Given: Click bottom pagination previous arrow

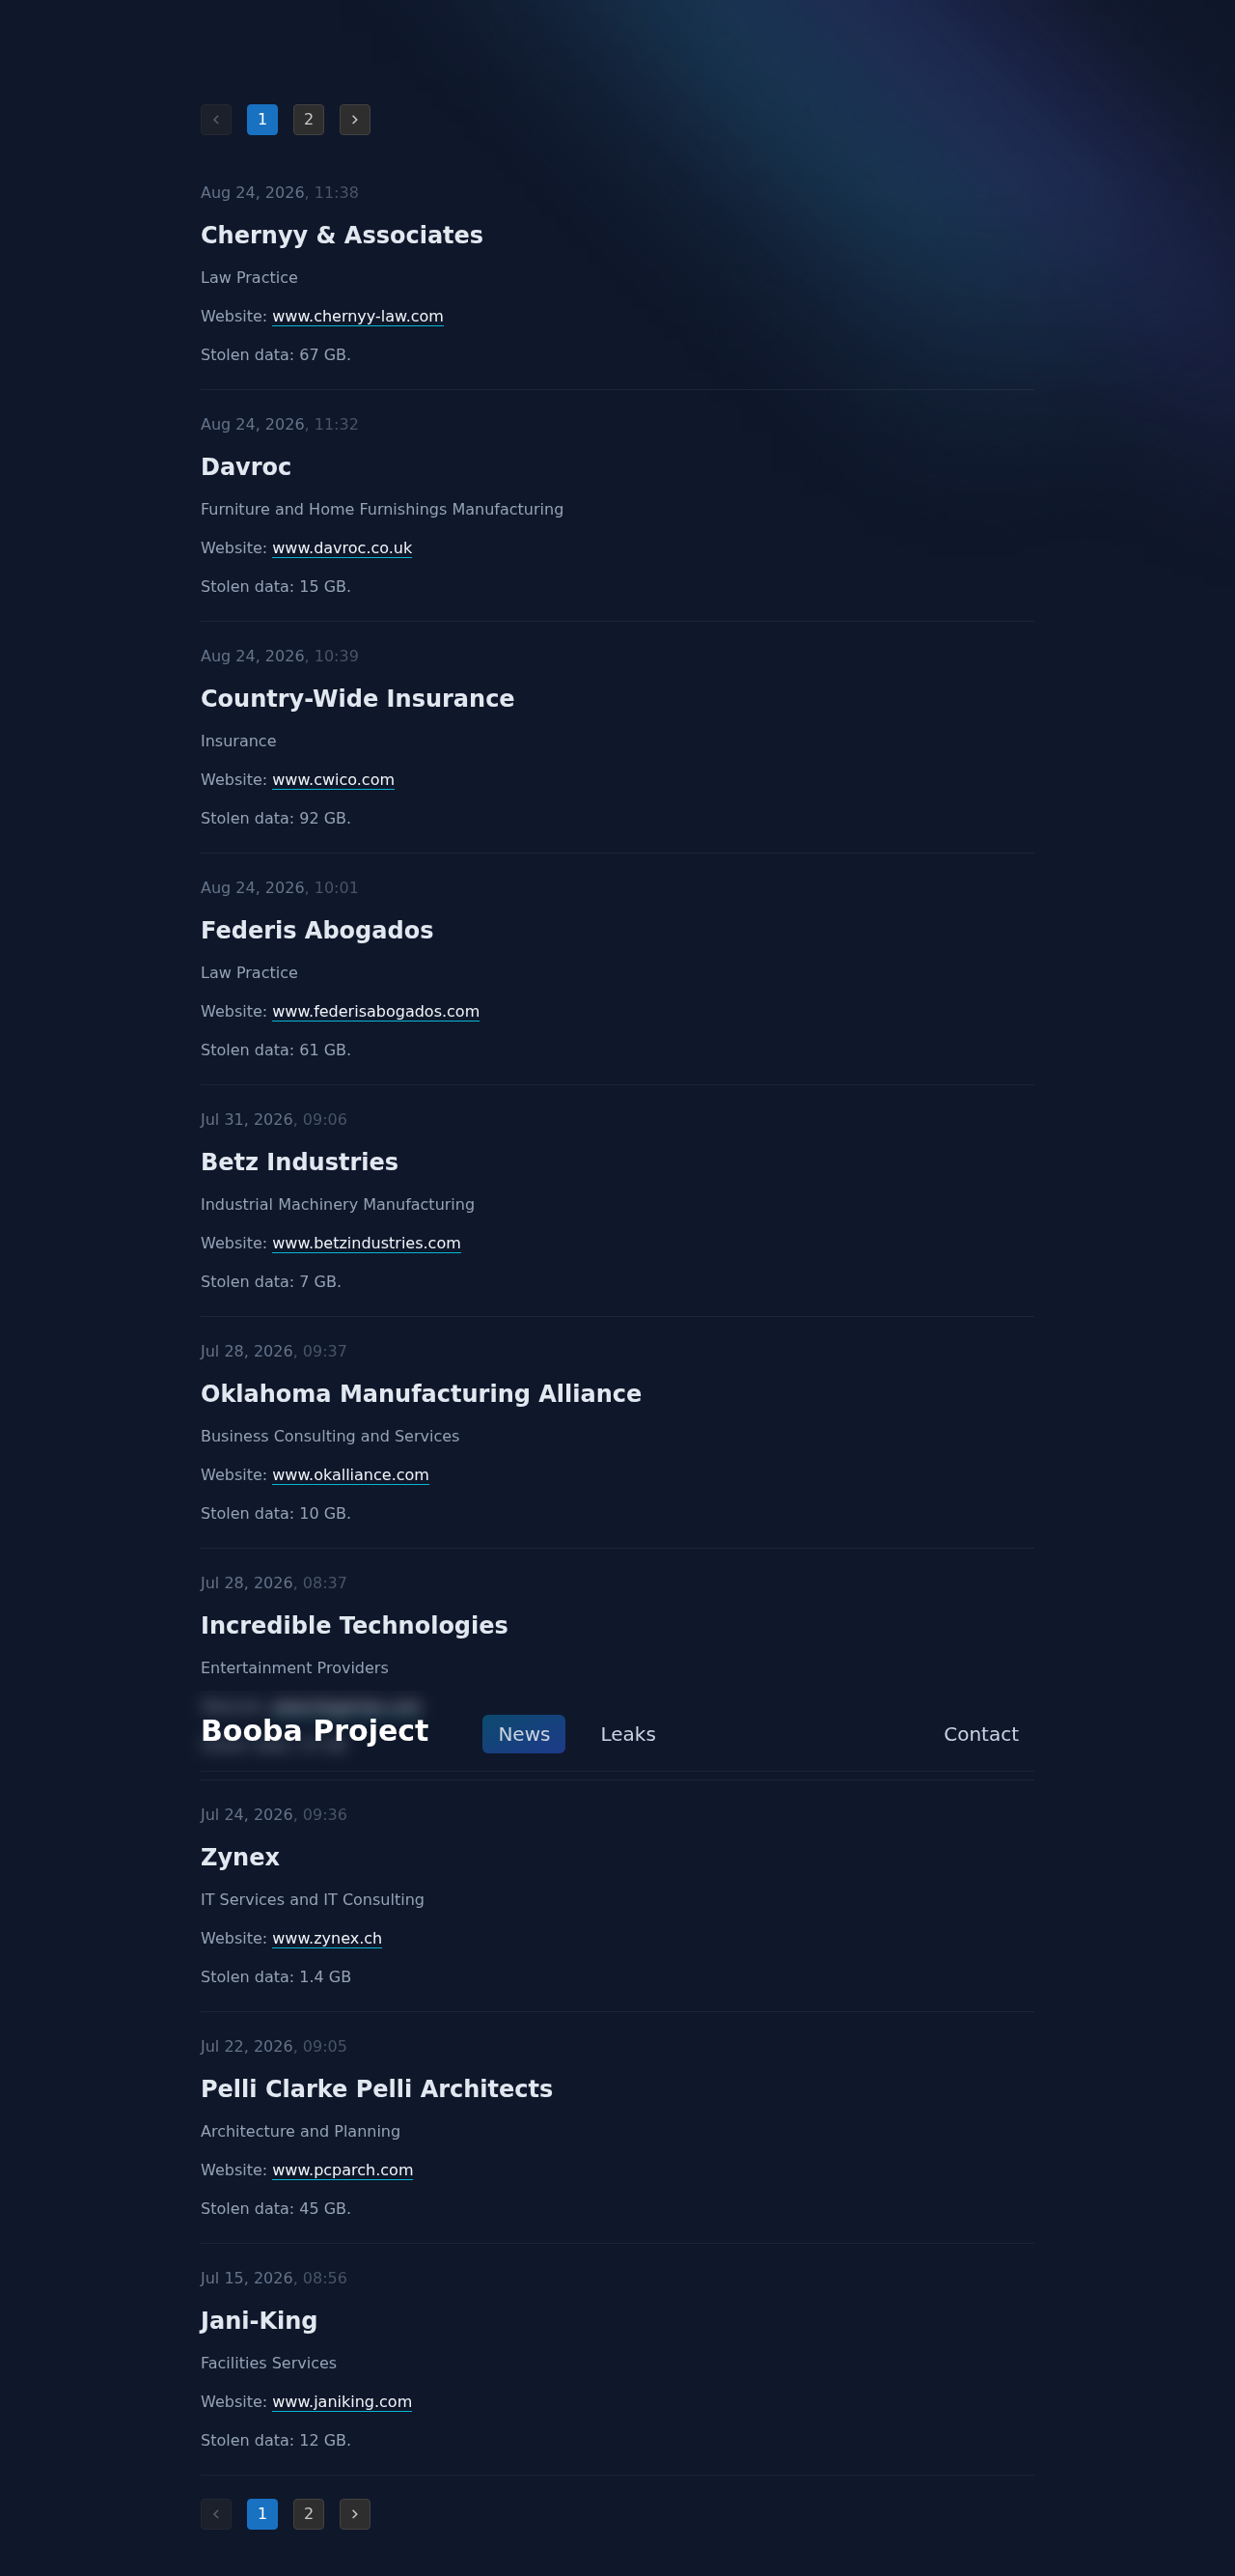Looking at the screenshot, I should click(x=216, y=2514).
